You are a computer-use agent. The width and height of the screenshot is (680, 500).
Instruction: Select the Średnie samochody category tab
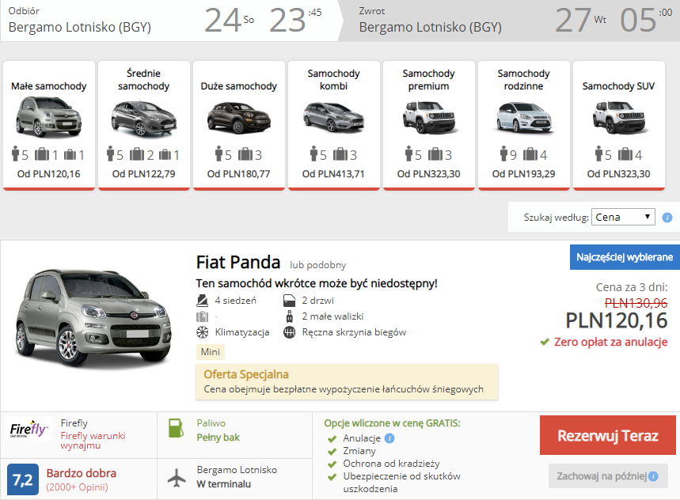click(143, 125)
